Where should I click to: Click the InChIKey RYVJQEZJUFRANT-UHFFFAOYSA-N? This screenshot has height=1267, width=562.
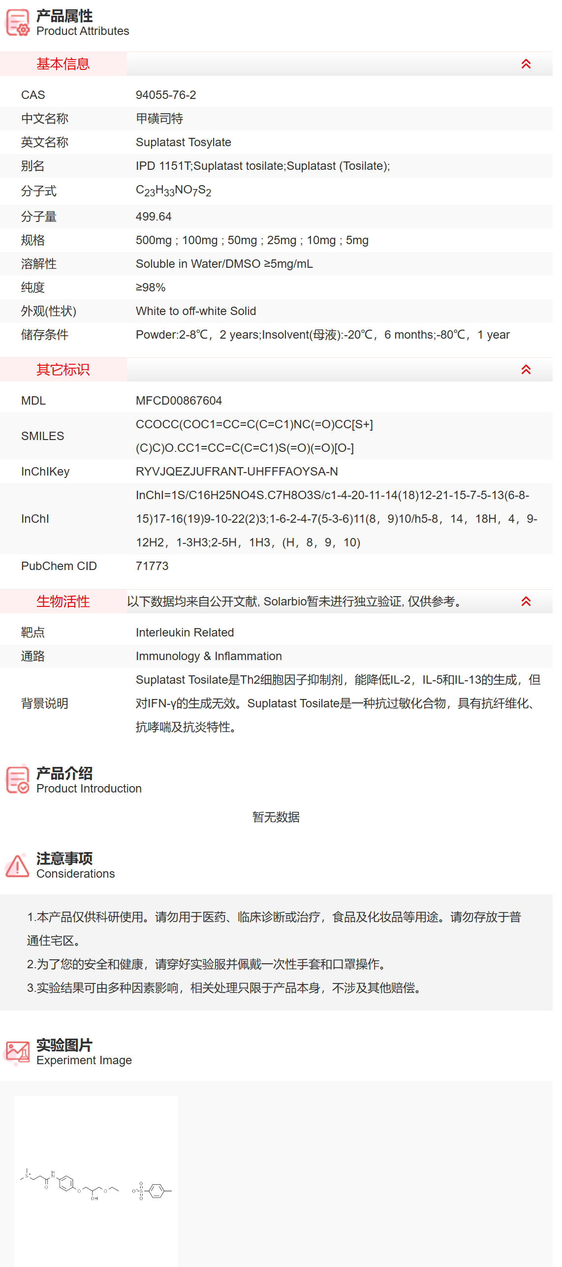(237, 472)
